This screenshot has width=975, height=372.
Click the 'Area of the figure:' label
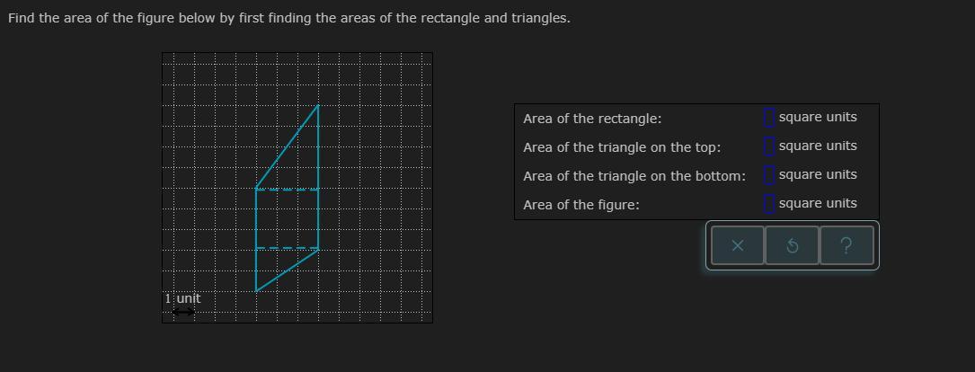pyautogui.click(x=581, y=205)
